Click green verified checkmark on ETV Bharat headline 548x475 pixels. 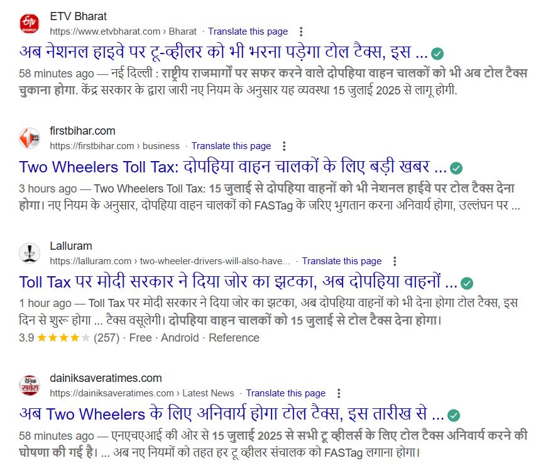pos(437,53)
